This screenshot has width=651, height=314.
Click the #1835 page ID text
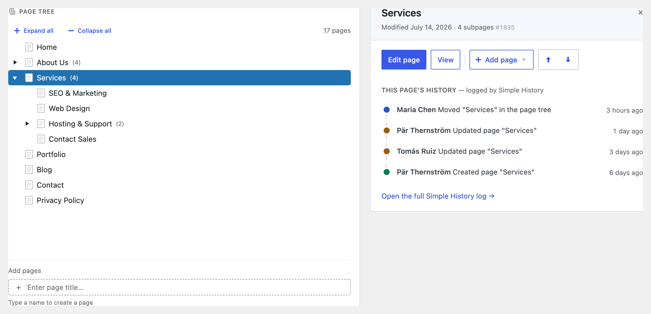click(505, 27)
